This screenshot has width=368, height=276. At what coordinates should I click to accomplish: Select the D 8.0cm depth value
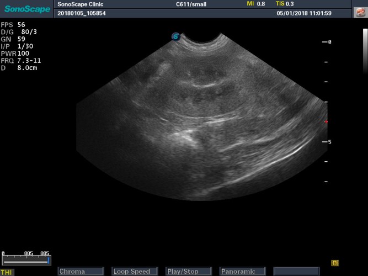coord(19,68)
